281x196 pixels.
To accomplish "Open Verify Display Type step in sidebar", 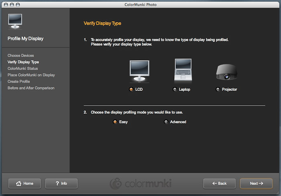I will click(x=23, y=62).
